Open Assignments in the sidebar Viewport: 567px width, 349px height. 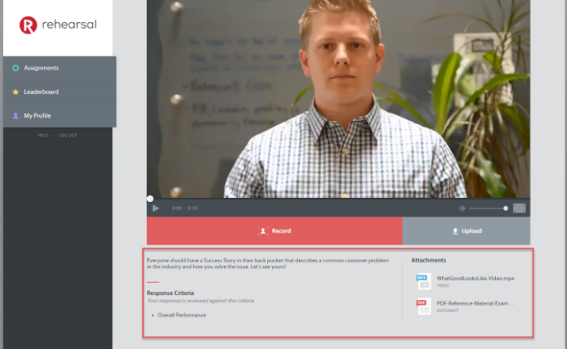point(41,68)
